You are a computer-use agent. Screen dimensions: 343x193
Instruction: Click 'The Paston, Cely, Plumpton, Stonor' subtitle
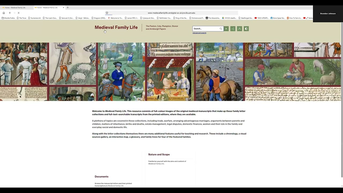[x=162, y=26]
